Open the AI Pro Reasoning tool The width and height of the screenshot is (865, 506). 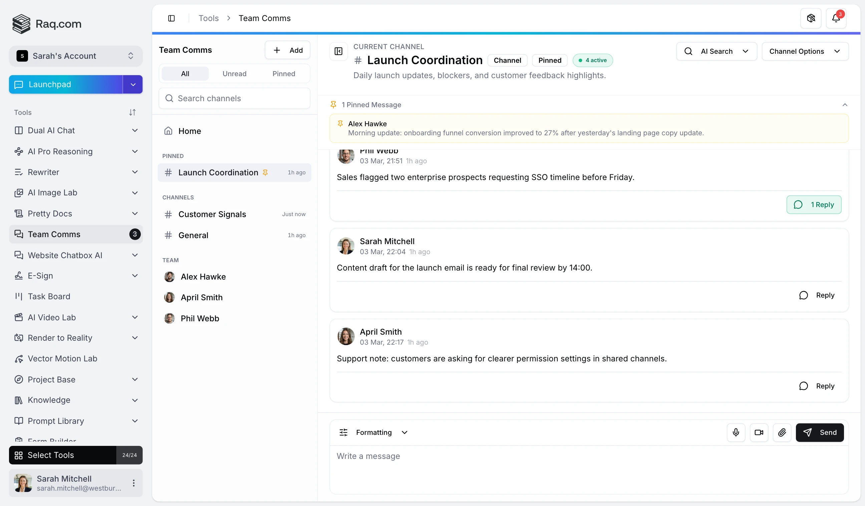(60, 151)
